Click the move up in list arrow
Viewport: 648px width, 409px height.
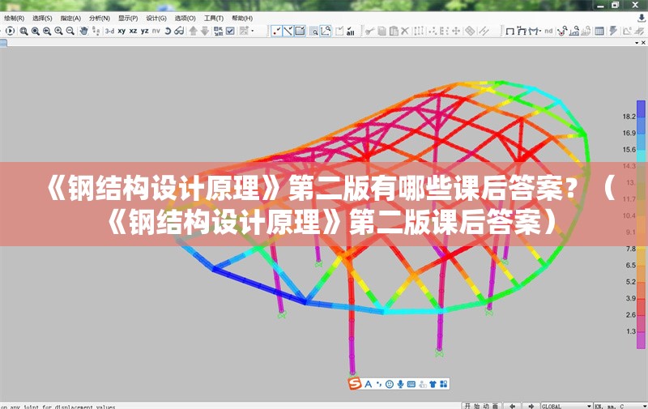193,31
